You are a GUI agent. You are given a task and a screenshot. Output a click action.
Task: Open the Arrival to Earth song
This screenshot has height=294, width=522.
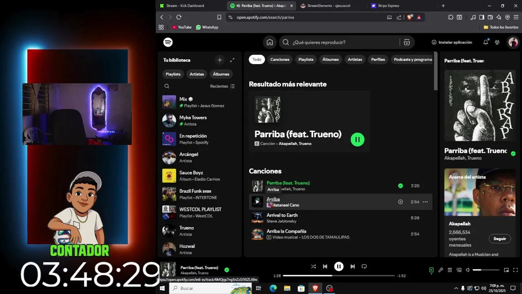pos(282,215)
